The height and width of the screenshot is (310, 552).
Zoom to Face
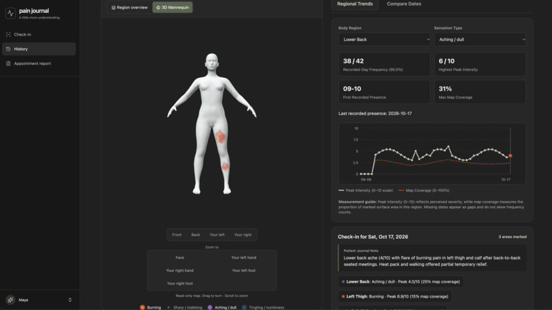click(180, 257)
